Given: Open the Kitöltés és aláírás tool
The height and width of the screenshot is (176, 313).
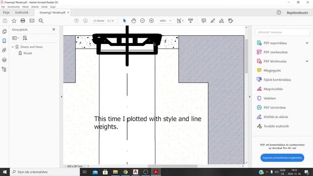Looking at the screenshot, I should (x=276, y=117).
